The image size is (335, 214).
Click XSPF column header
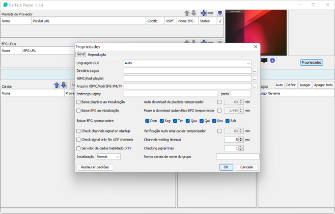tap(171, 21)
